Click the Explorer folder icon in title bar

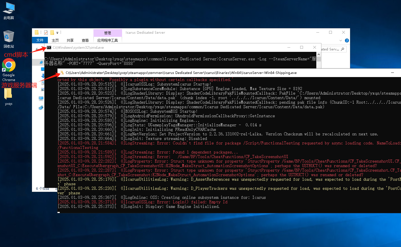(37, 32)
